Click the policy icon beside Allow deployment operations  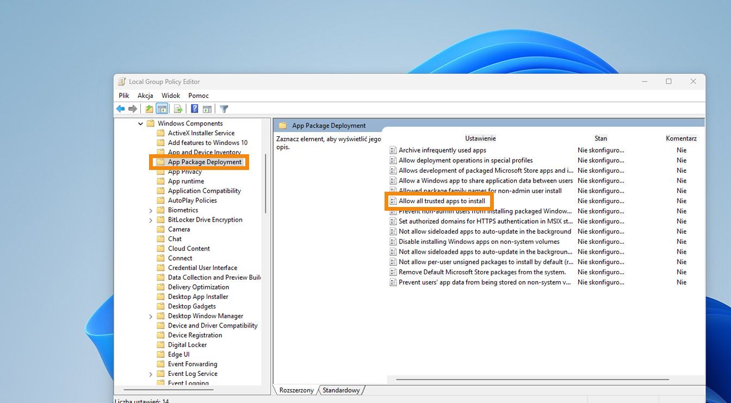[393, 160]
